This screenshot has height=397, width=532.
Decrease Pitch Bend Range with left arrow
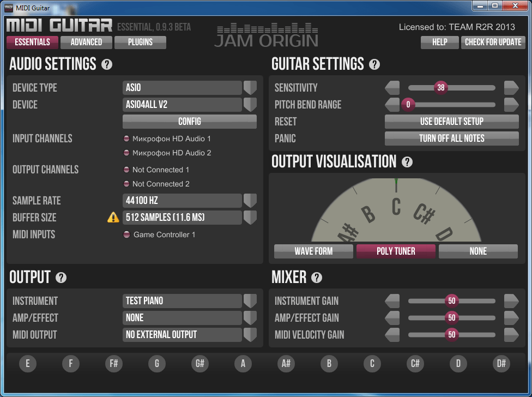click(x=392, y=105)
